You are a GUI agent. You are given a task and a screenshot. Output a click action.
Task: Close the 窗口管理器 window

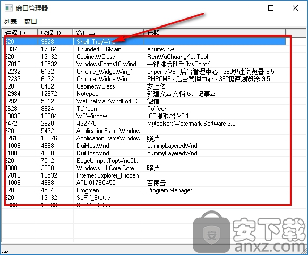(295, 8)
